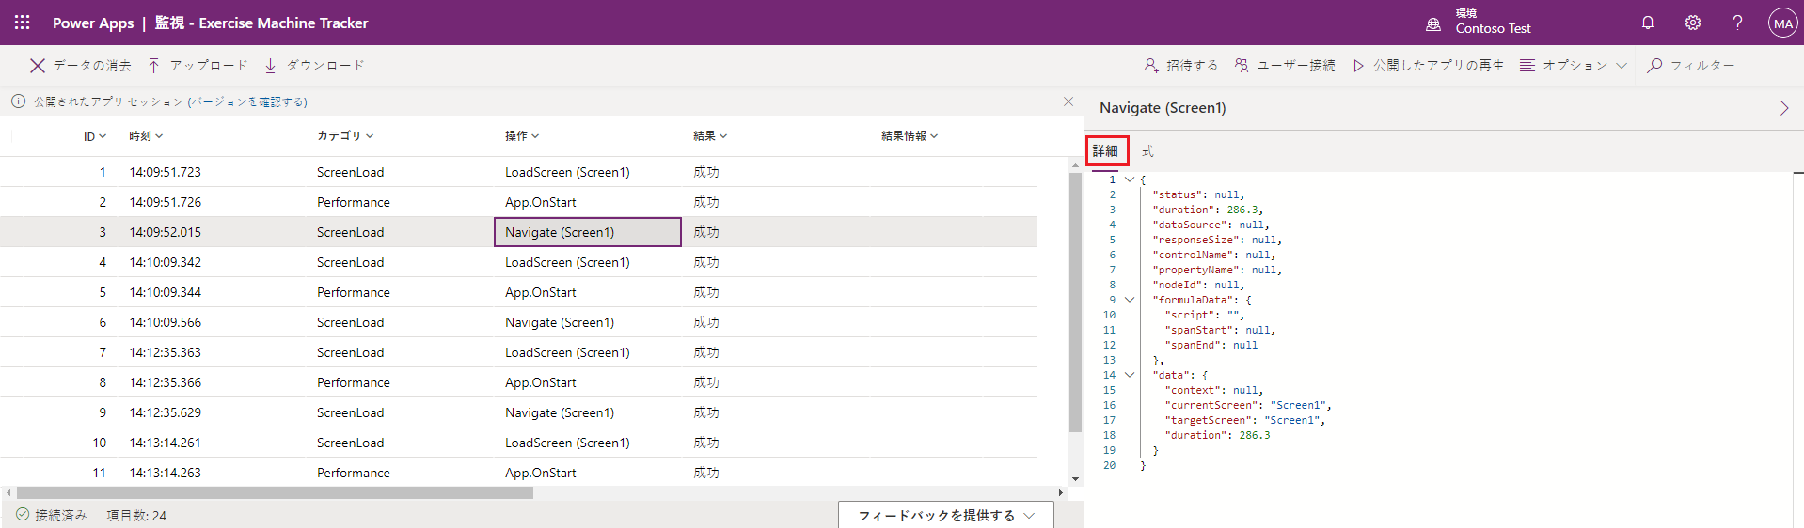Click the notifications bell icon
The image size is (1804, 528).
1648,23
